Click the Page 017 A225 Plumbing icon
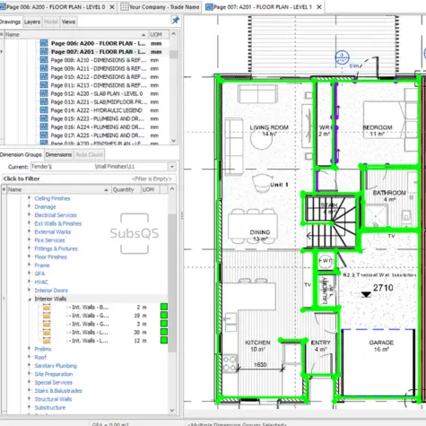 point(44,135)
